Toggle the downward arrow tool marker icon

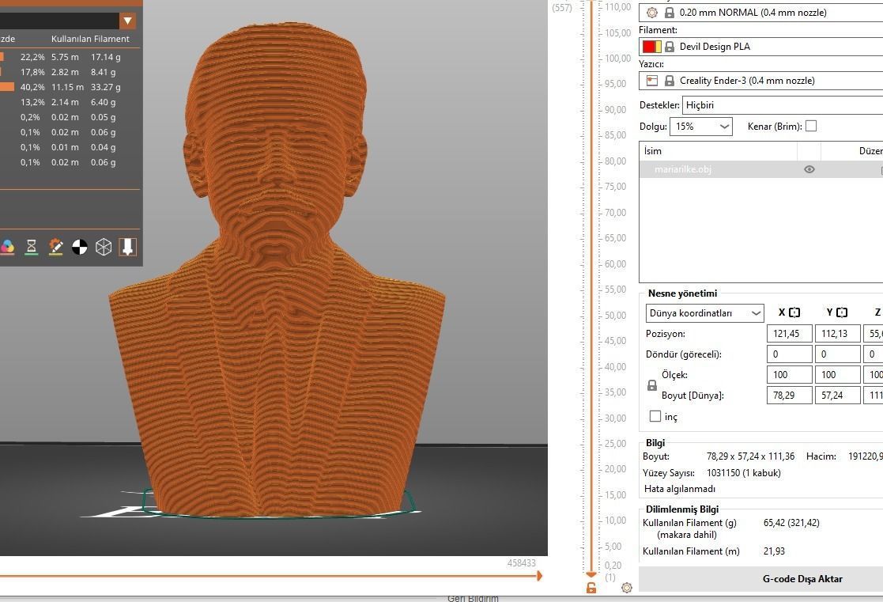tap(128, 247)
